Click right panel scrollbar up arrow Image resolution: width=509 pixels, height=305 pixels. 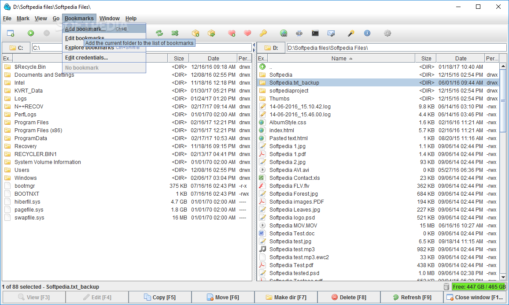pyautogui.click(x=503, y=66)
